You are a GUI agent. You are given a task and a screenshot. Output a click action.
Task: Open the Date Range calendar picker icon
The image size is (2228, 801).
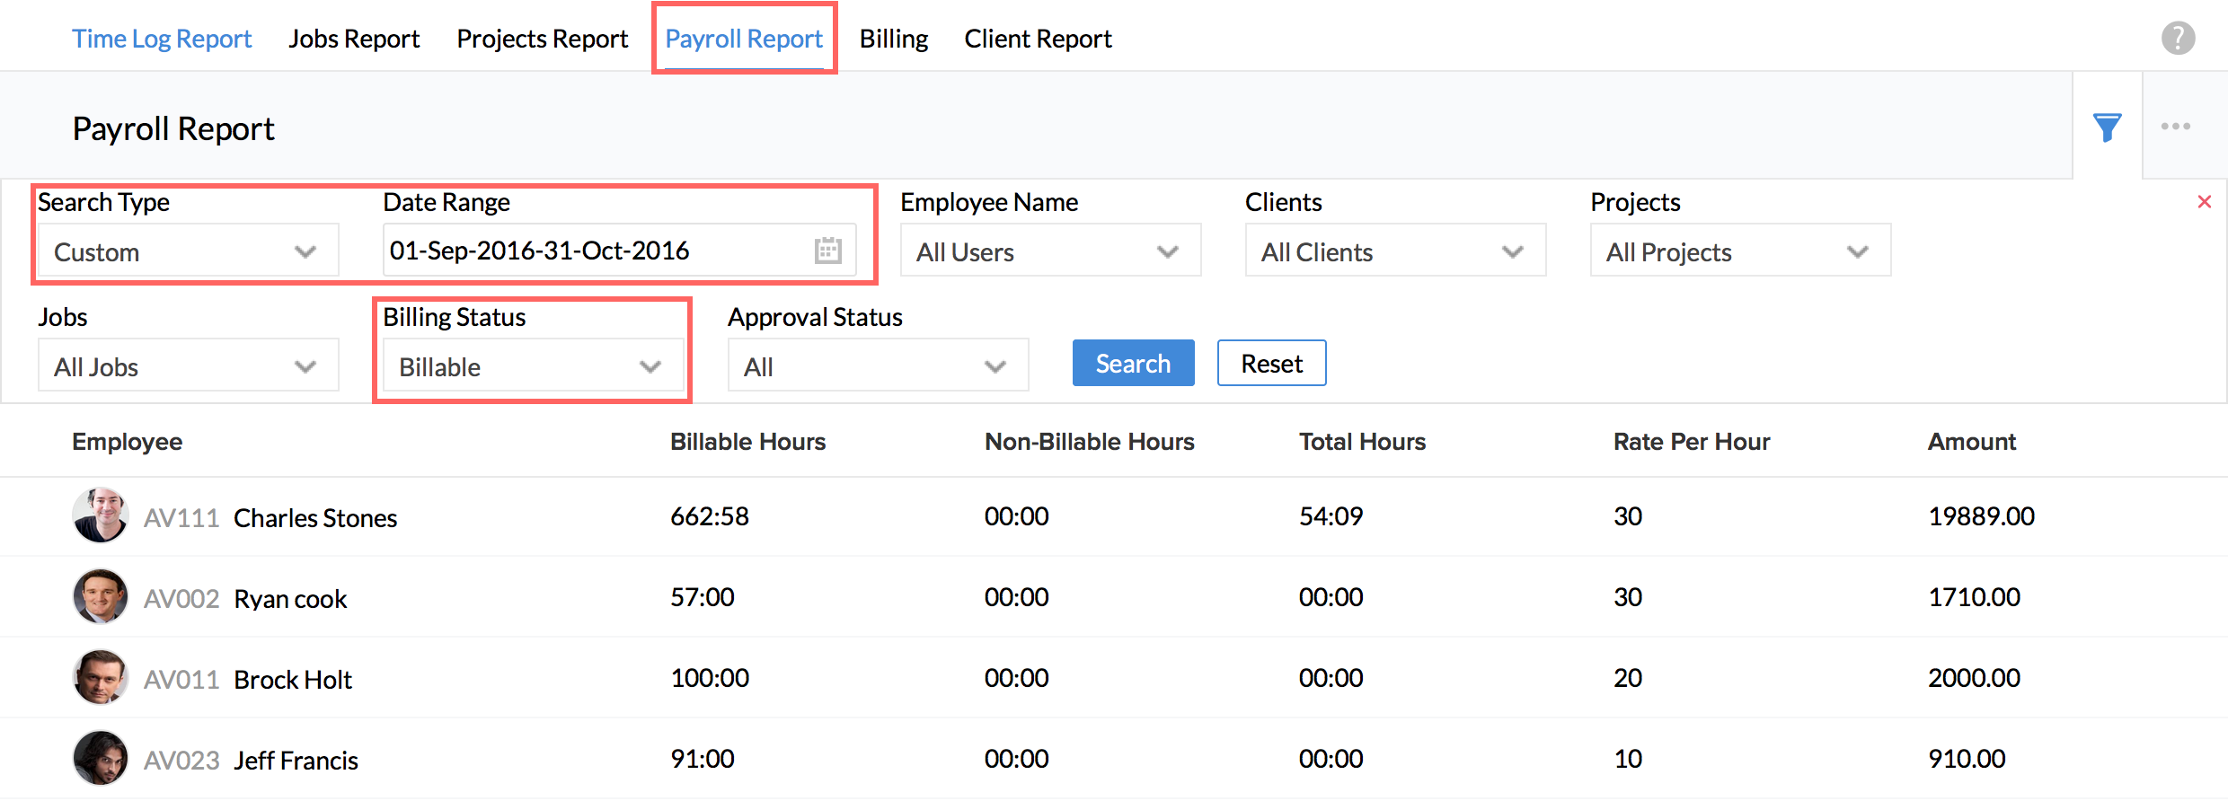[x=827, y=251]
